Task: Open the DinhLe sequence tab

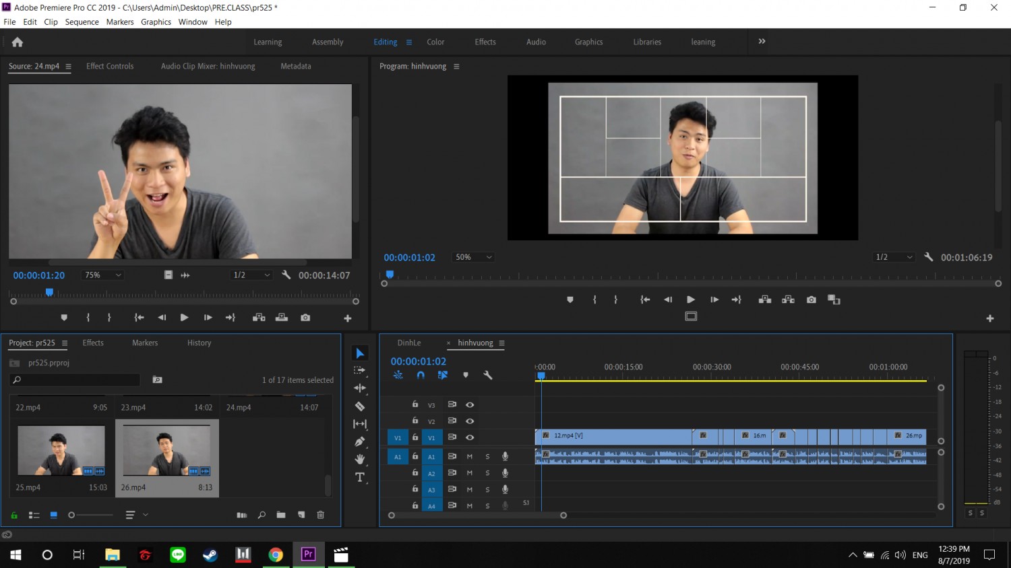Action: pyautogui.click(x=409, y=343)
